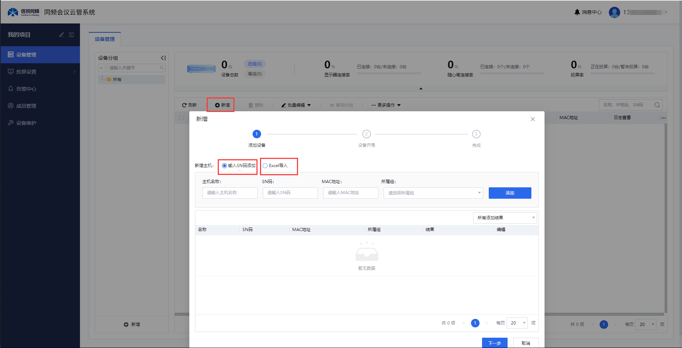This screenshot has height=348, width=682.
Task: Click the 下一步 button
Action: click(494, 343)
